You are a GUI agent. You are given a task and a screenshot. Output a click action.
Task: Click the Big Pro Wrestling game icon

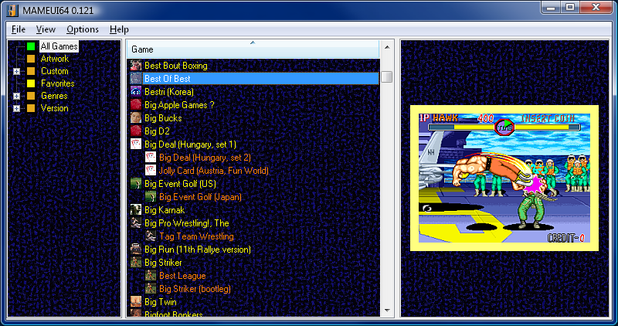click(136, 223)
